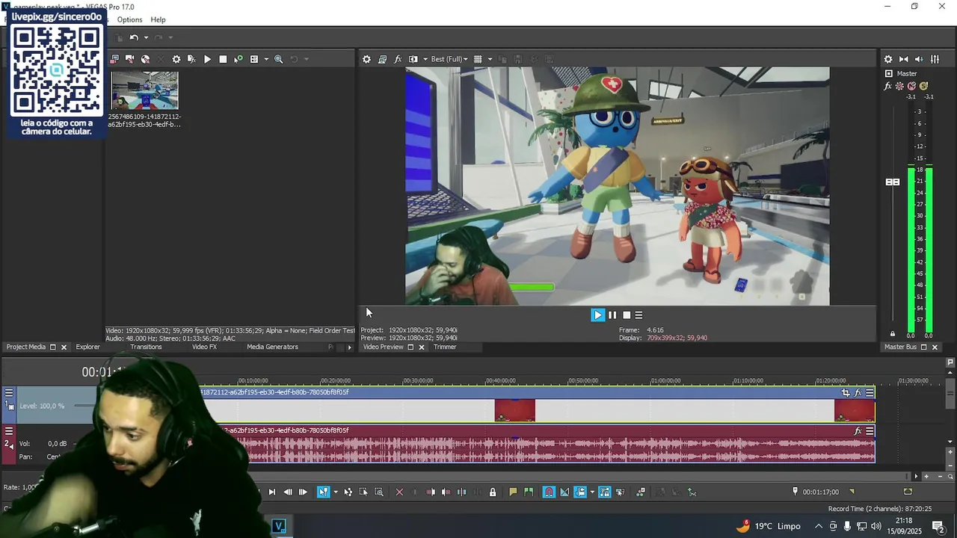Open the Help menu
Screen dimensions: 957x538
[158, 19]
